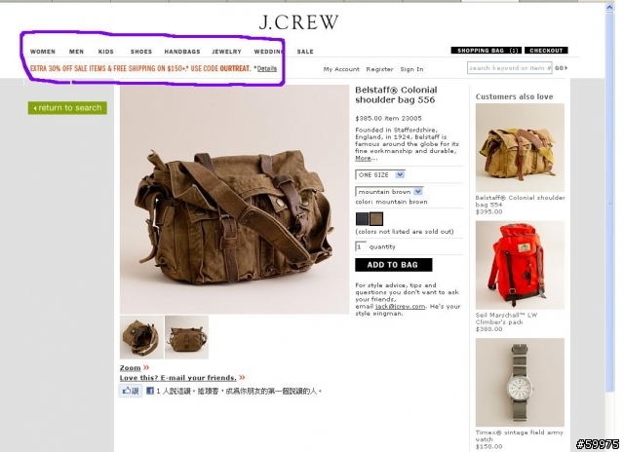Open the ONE SIZE dropdown
The width and height of the screenshot is (624, 452).
tap(380, 174)
